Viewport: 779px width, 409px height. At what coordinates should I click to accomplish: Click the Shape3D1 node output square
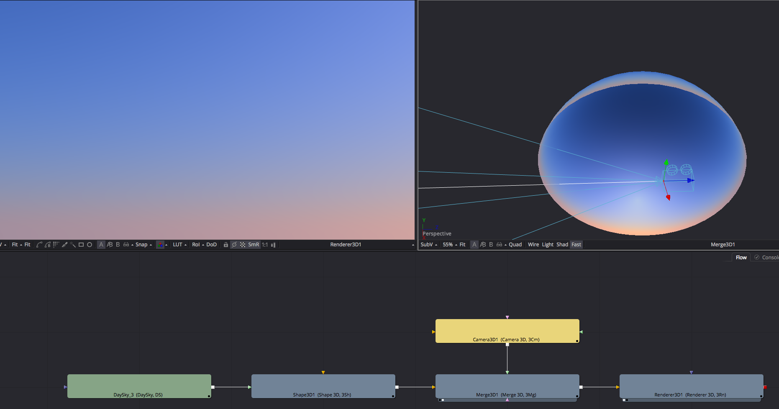pos(397,387)
